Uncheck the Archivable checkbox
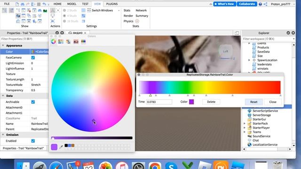This screenshot has width=301, height=169. pyautogui.click(x=33, y=102)
